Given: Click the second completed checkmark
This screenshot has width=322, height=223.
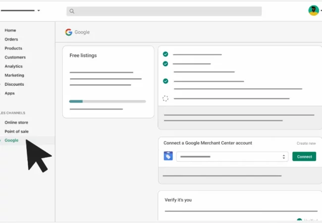Looking at the screenshot, I should 165,63.
